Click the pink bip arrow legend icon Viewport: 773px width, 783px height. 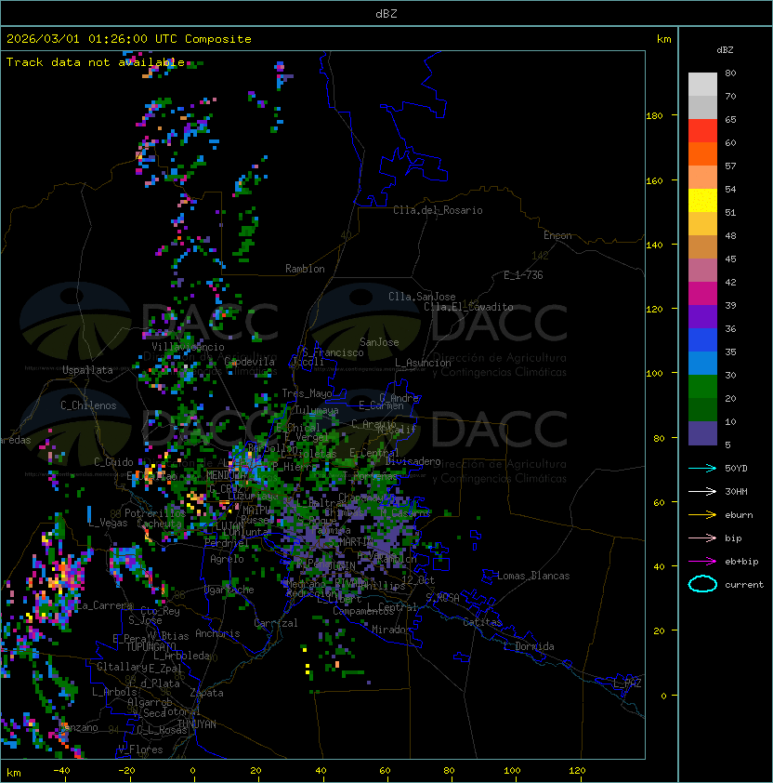pos(702,537)
